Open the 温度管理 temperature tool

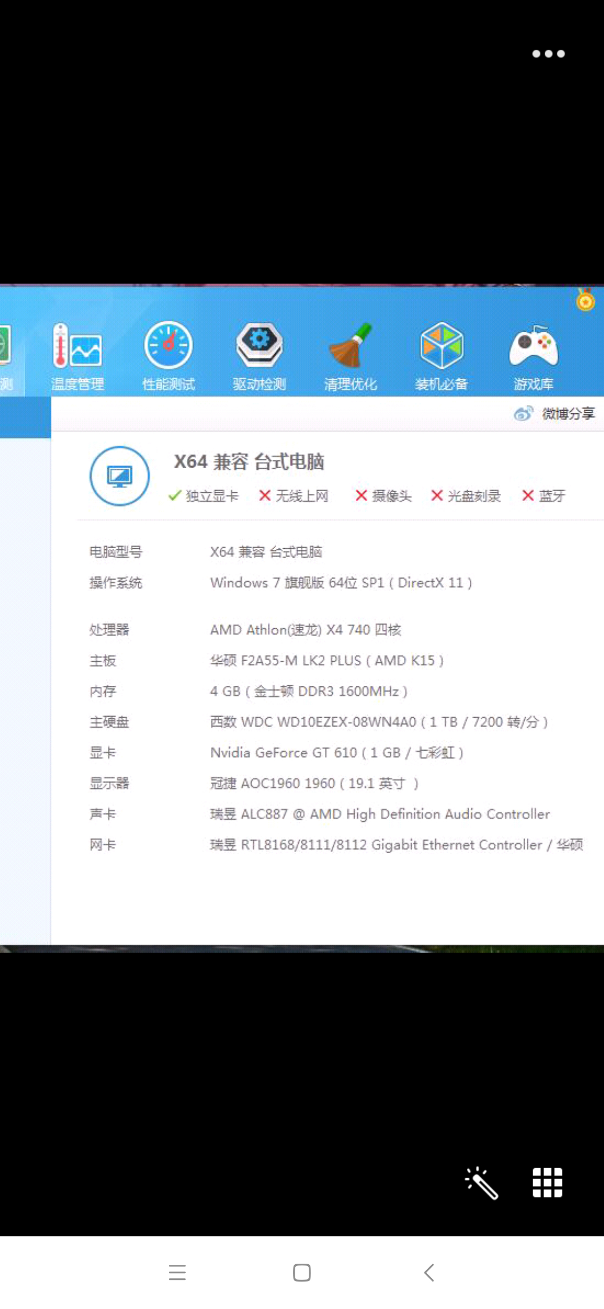[77, 356]
